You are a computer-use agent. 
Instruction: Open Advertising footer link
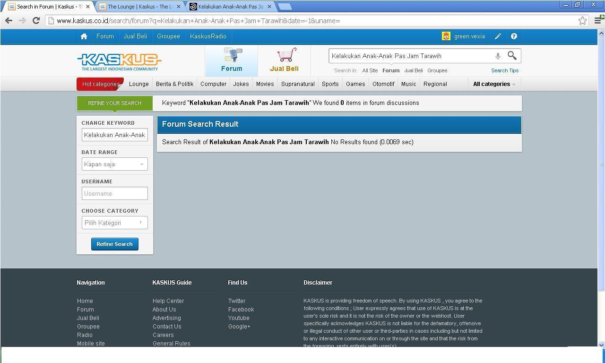[166, 318]
